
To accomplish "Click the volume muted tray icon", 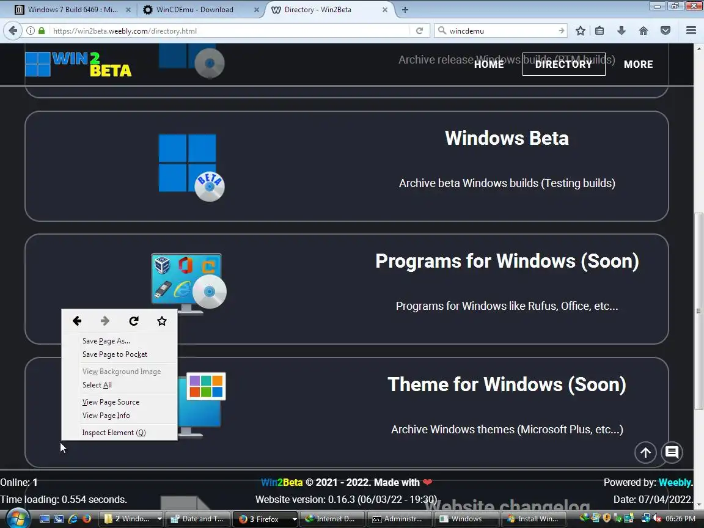I will 657,519.
